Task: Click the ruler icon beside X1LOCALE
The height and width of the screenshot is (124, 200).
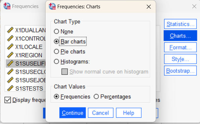Action: click(x=10, y=47)
